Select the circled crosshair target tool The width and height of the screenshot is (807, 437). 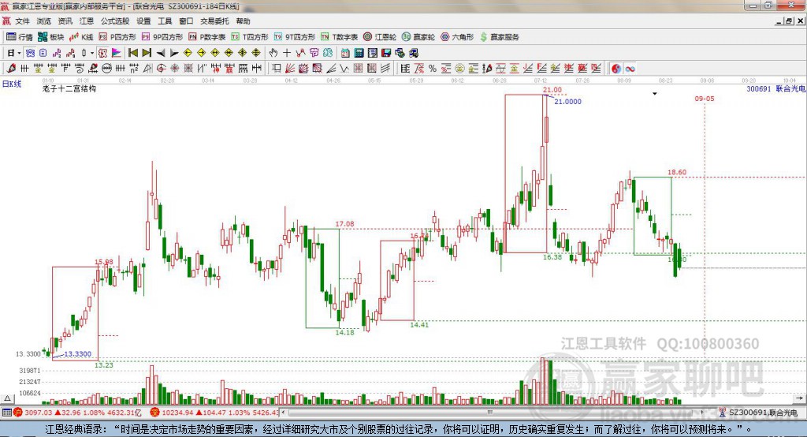coord(161,68)
